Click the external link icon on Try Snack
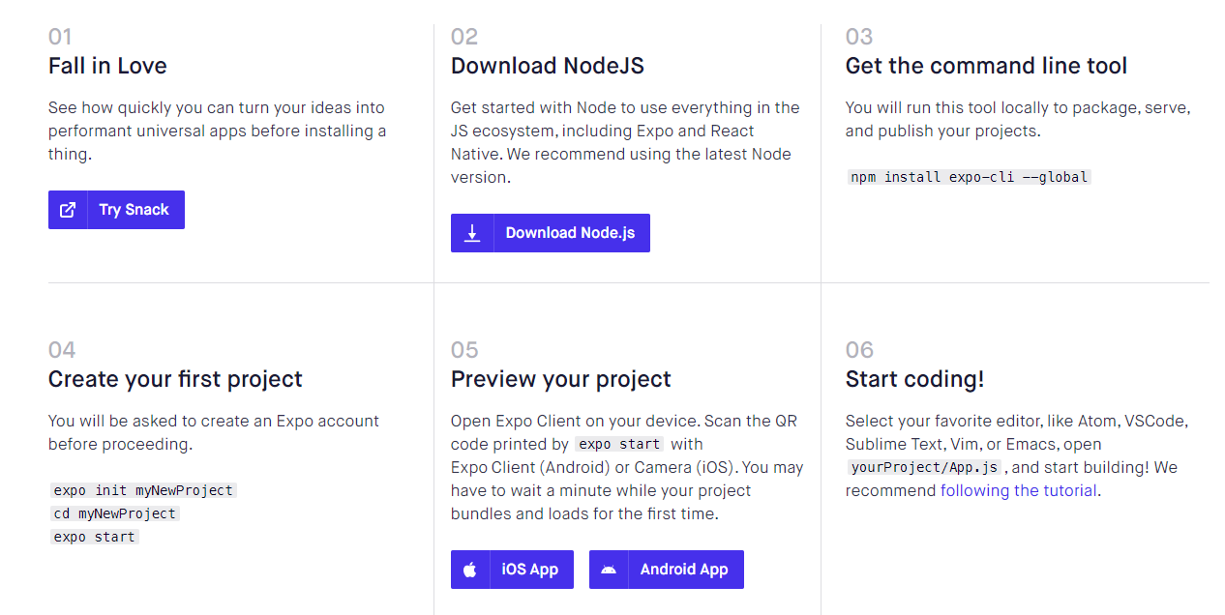1225x615 pixels. 68,210
